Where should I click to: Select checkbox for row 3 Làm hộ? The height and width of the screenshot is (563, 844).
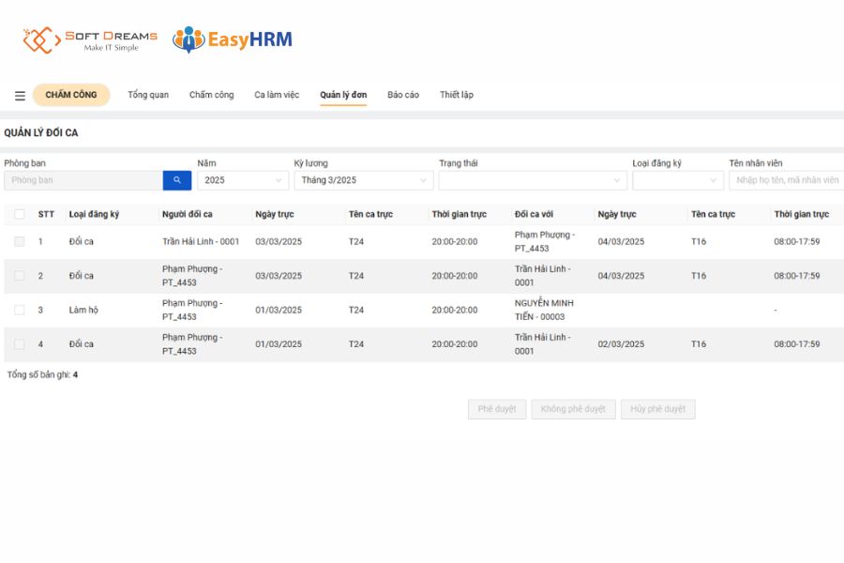tap(20, 310)
